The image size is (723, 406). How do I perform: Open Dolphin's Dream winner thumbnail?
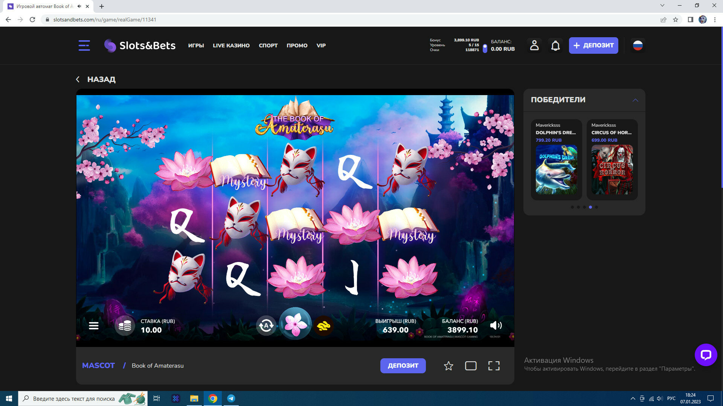click(556, 170)
